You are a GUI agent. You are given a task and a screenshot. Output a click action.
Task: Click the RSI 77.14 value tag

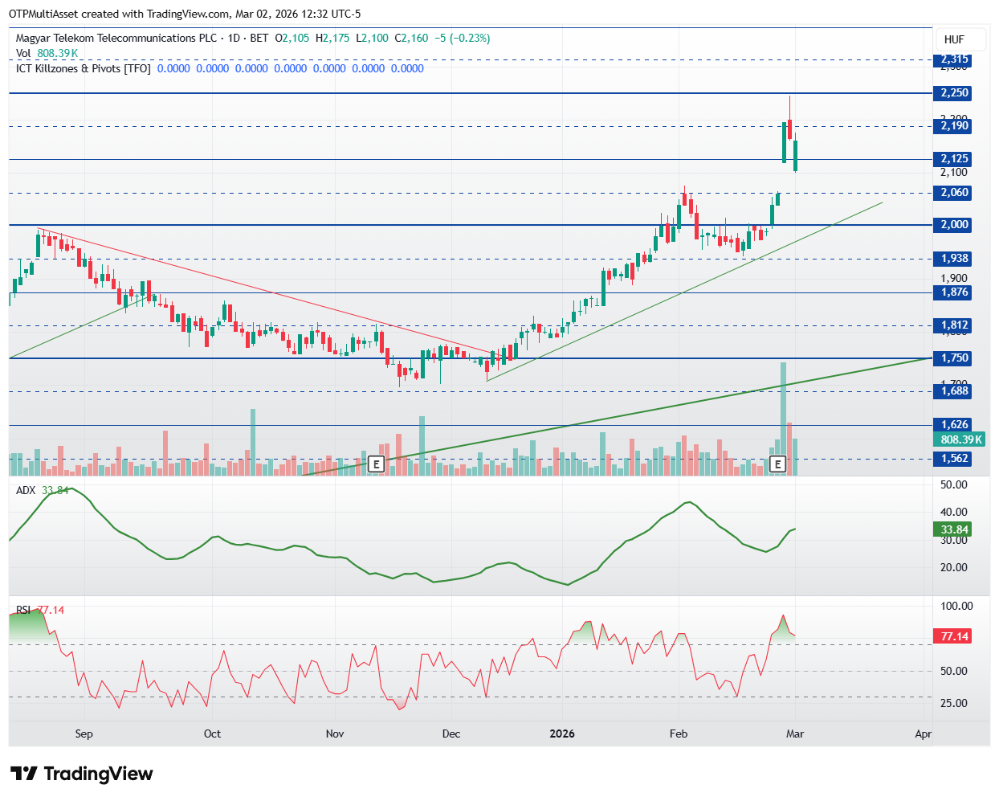[x=955, y=636]
